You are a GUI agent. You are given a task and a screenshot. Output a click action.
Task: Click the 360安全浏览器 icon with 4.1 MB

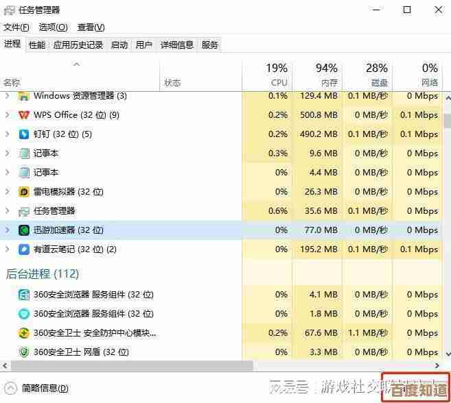24,295
